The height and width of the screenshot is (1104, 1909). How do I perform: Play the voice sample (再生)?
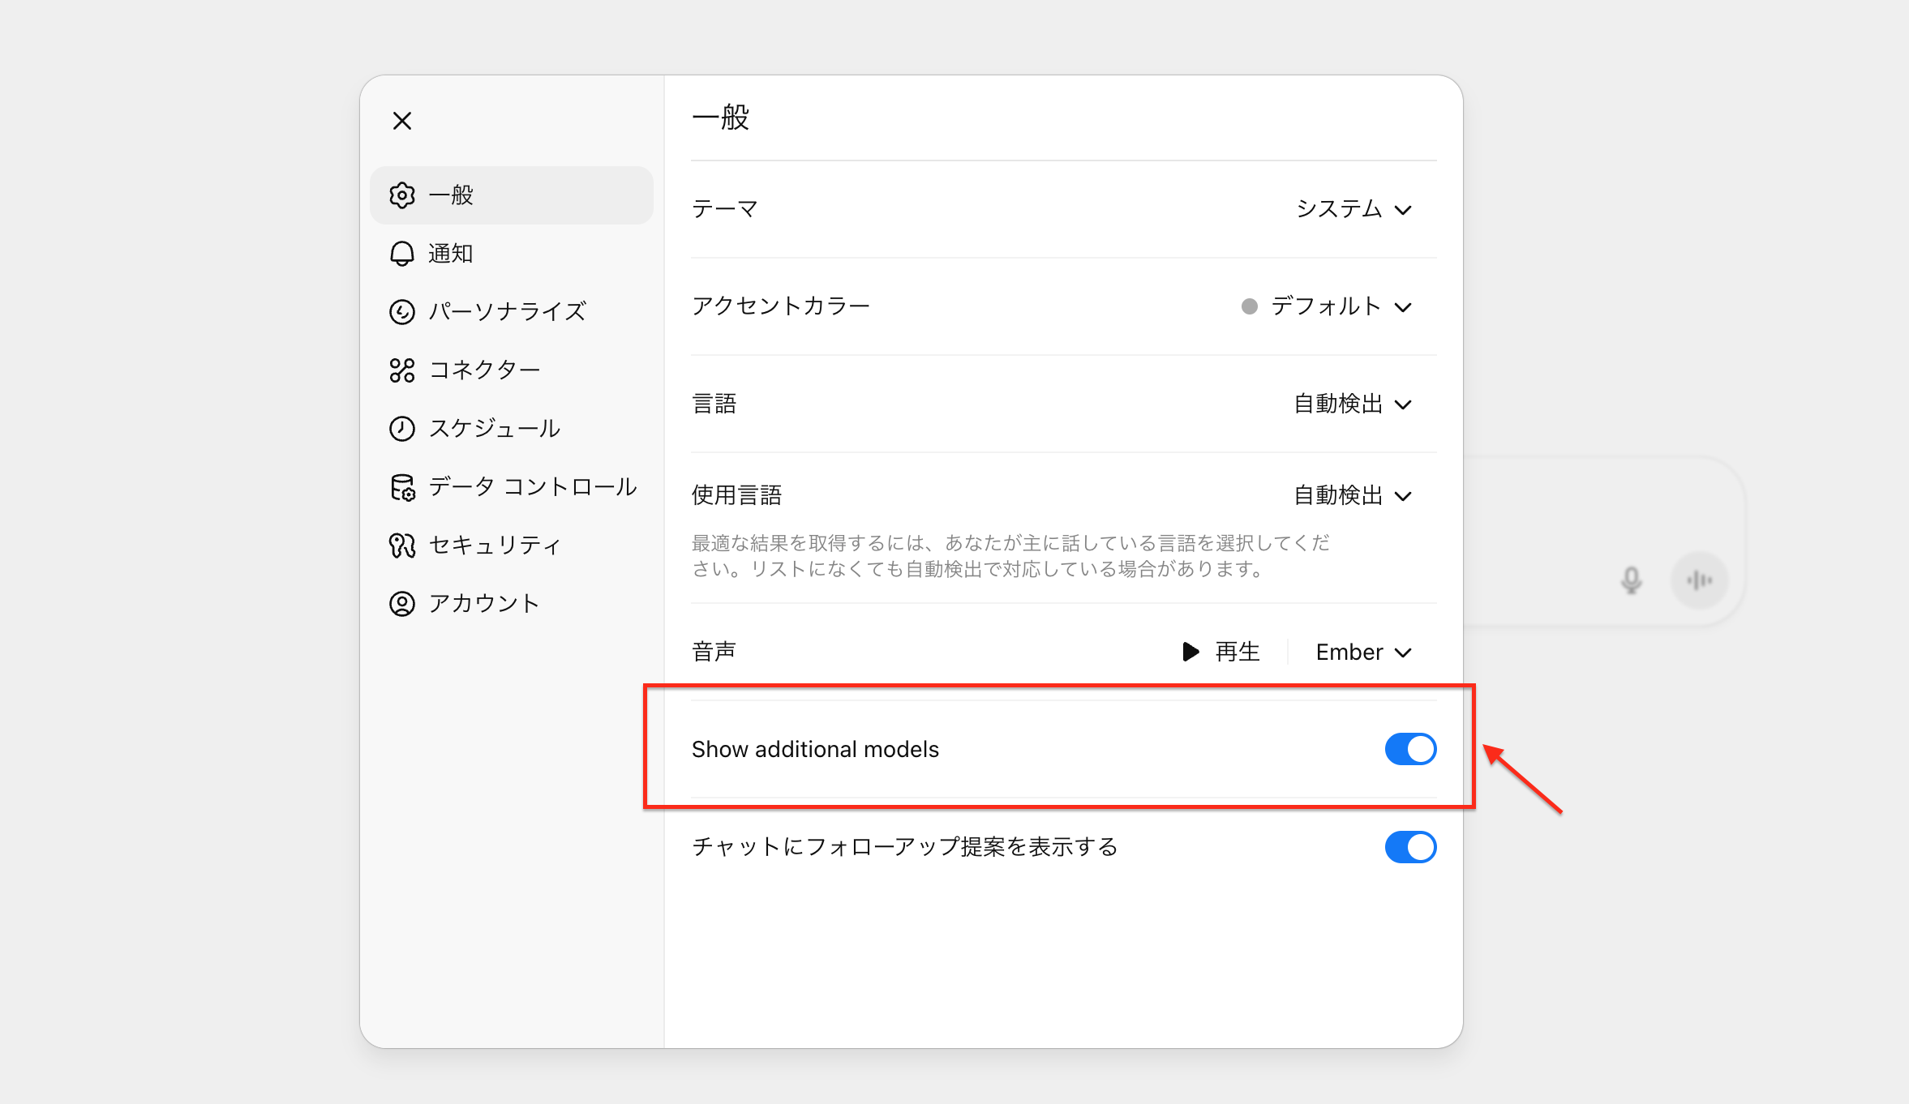tap(1220, 652)
